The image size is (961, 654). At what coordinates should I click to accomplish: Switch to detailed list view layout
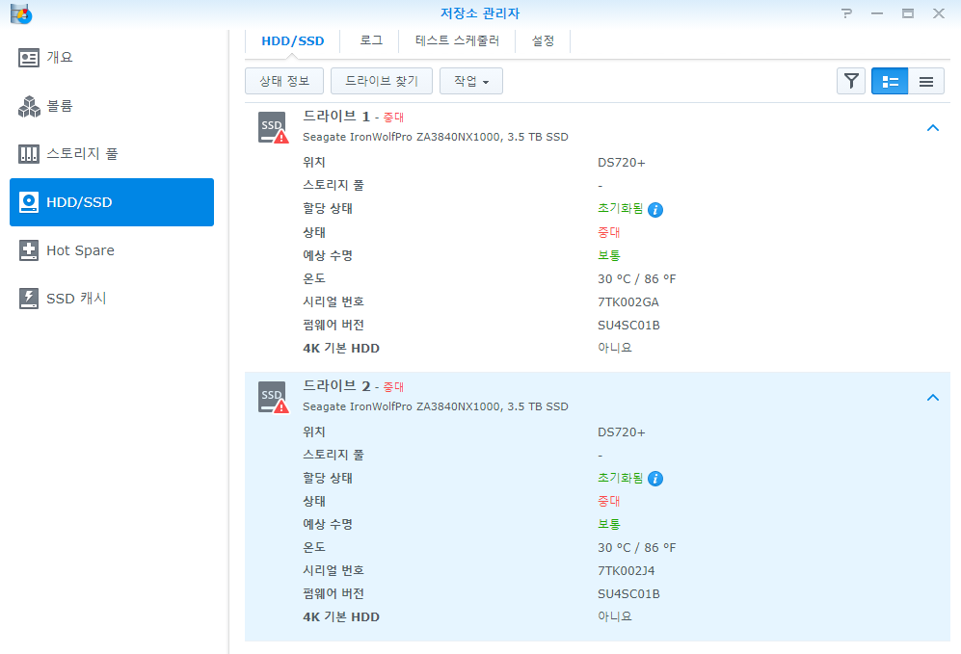889,81
